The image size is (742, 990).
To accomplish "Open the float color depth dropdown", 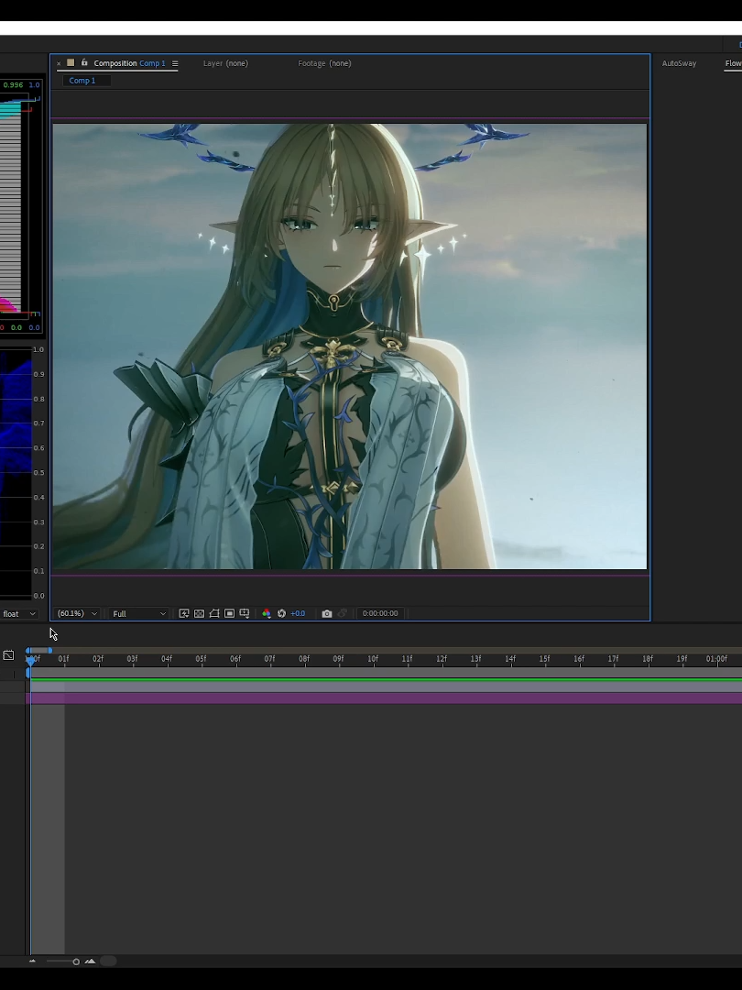I will (x=18, y=613).
